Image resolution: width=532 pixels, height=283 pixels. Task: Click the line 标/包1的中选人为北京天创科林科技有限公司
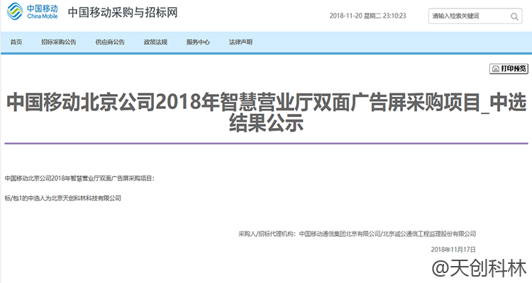click(62, 198)
